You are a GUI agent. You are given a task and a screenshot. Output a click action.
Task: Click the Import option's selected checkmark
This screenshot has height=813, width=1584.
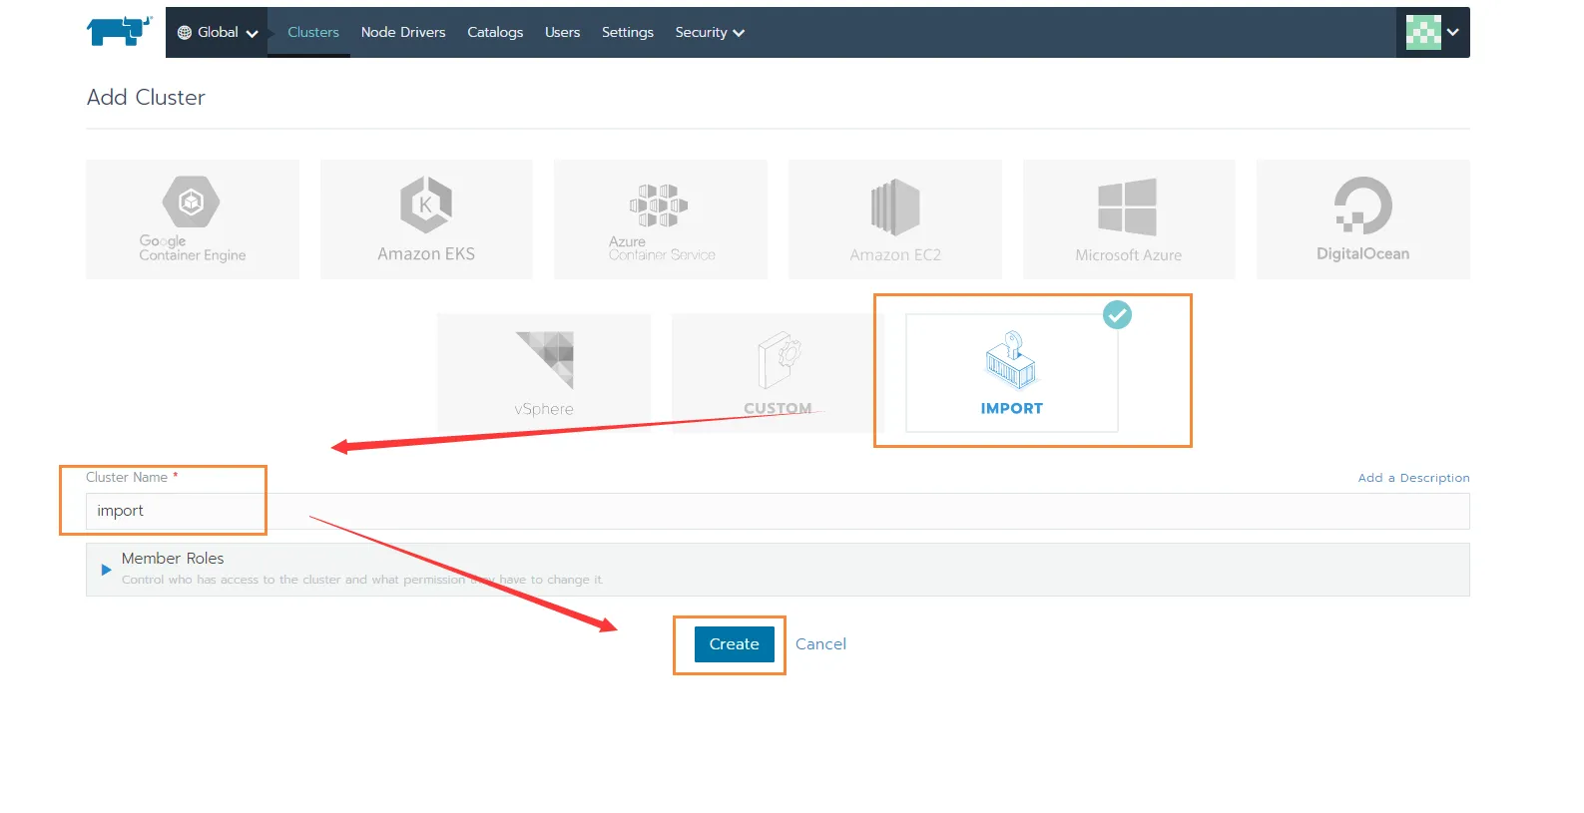point(1117,315)
